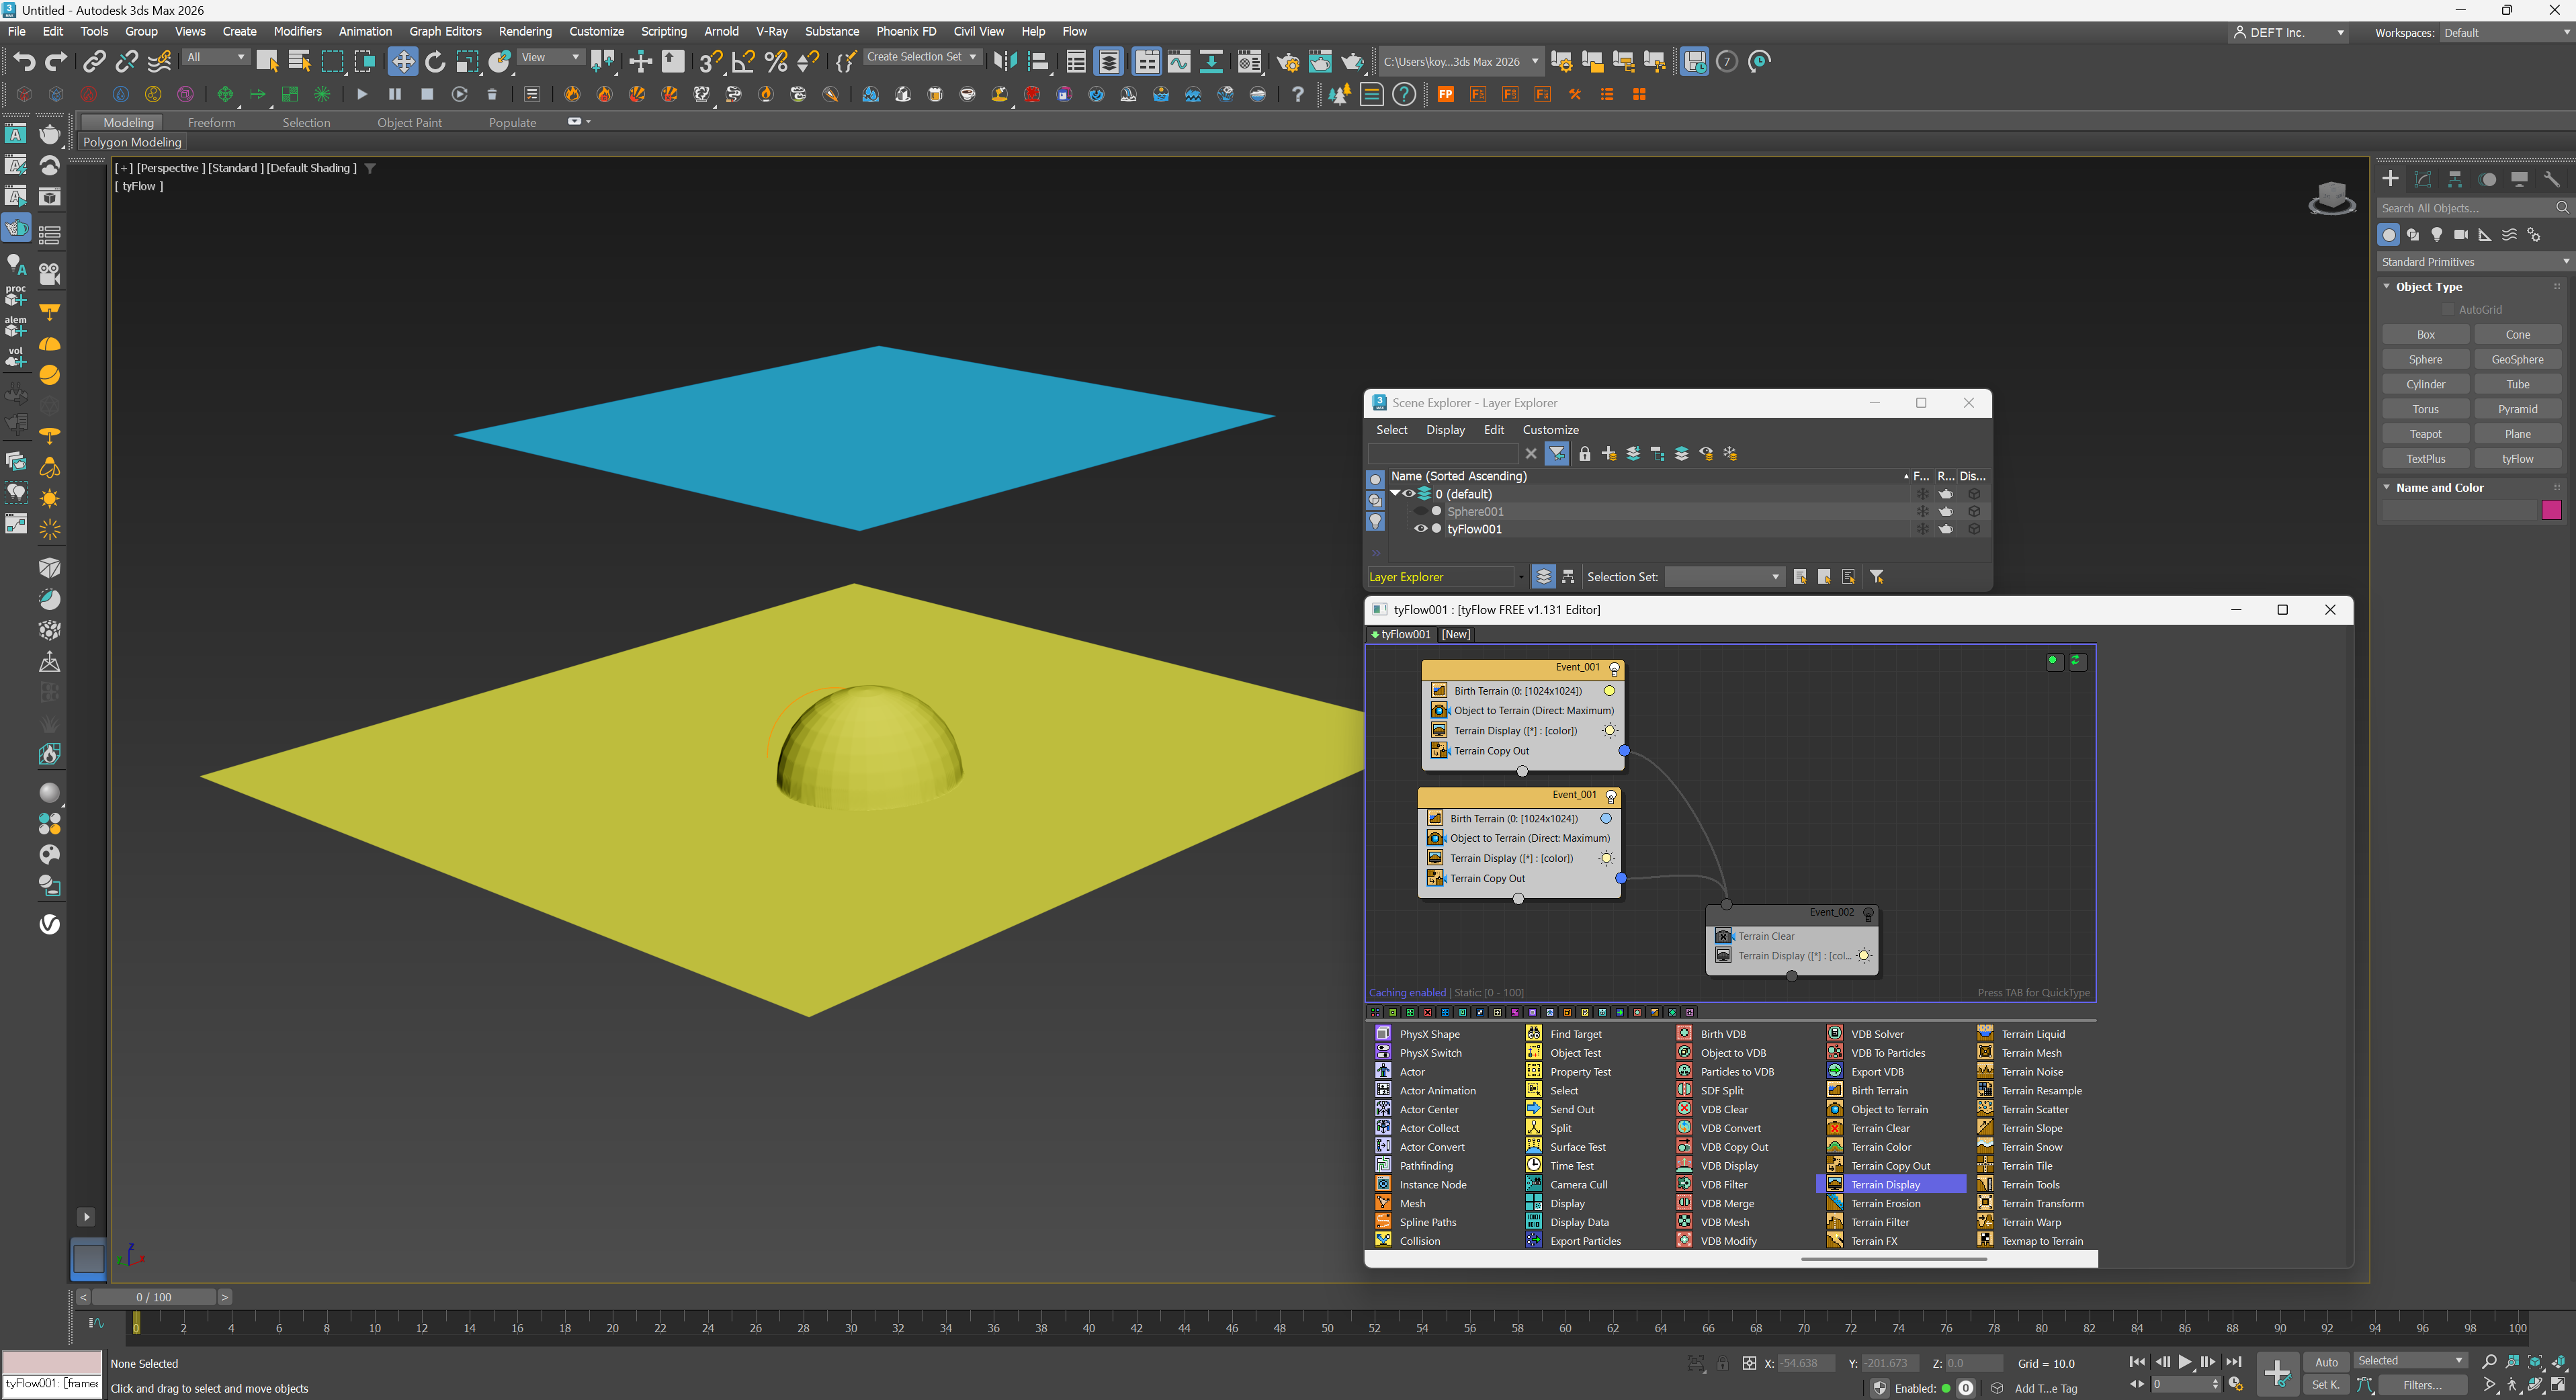This screenshot has height=1400, width=2576.
Task: Open the Modify panel tab icon
Action: 2422,179
